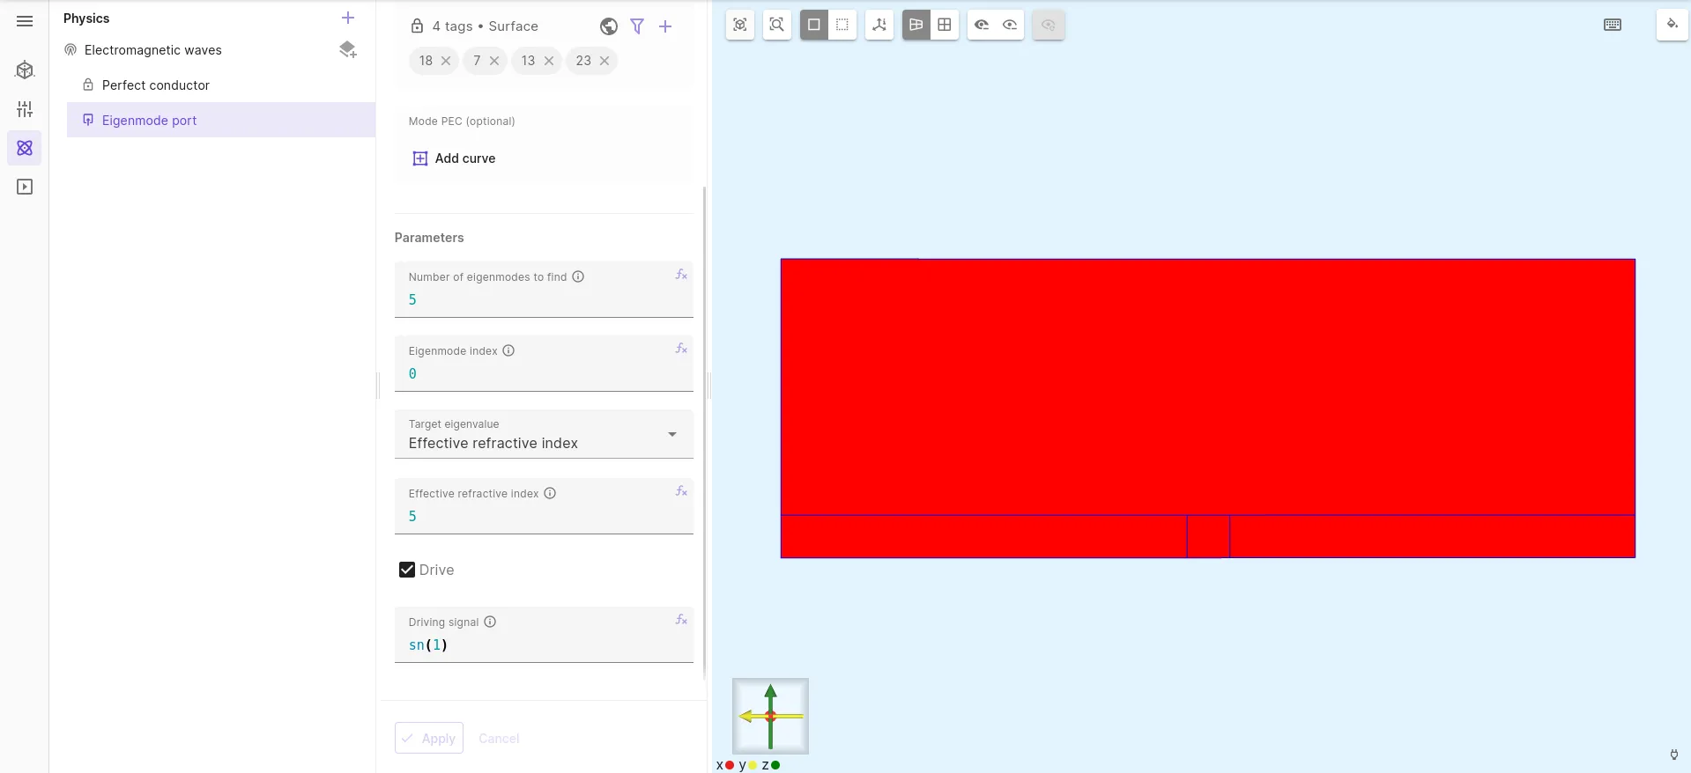Select Electromagnetic waves tree node
Image resolution: width=1691 pixels, height=773 pixels.
(152, 50)
